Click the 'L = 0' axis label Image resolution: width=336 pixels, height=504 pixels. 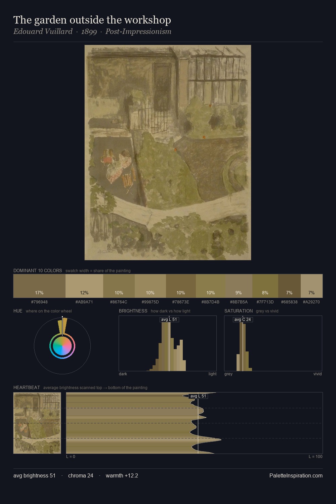[x=71, y=457]
